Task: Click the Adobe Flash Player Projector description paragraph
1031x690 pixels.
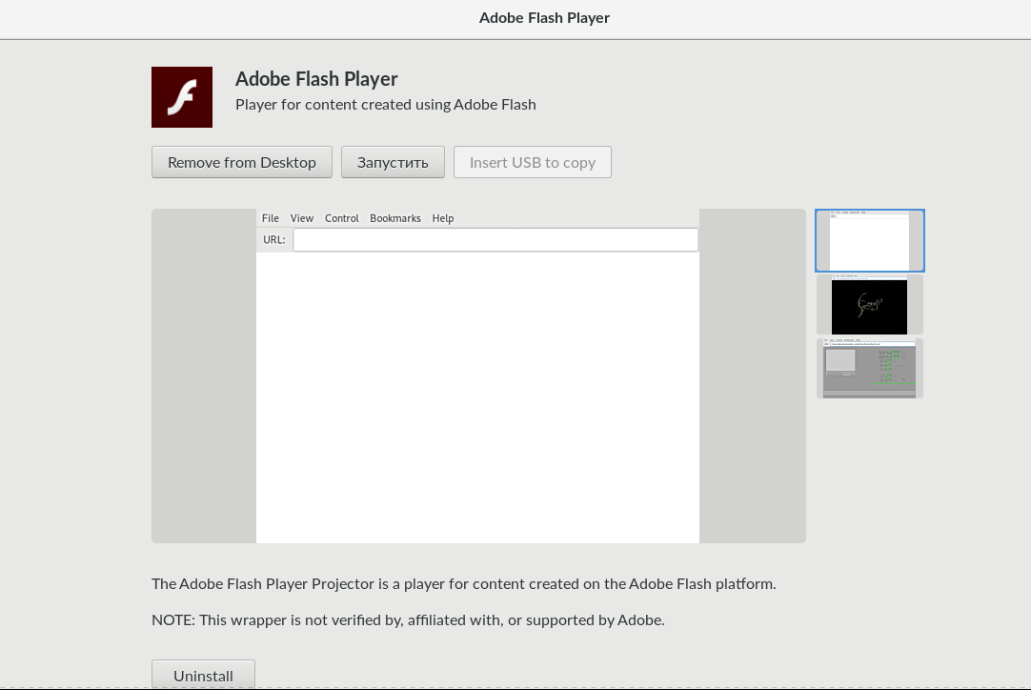Action: click(463, 583)
